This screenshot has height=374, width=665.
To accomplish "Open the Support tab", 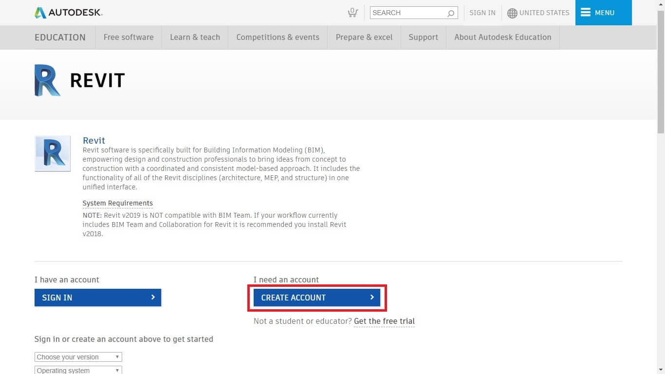I will [x=423, y=37].
